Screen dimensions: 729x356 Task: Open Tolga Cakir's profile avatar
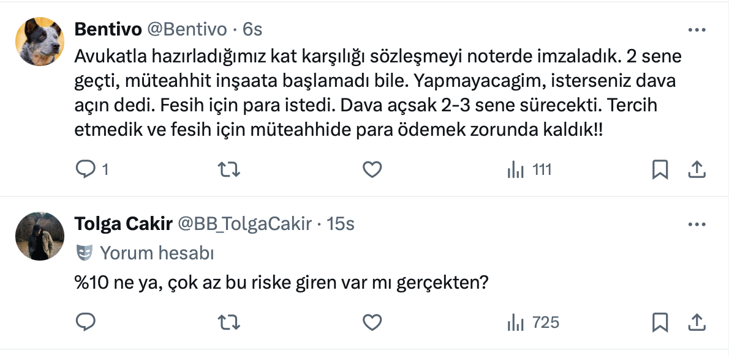(39, 236)
